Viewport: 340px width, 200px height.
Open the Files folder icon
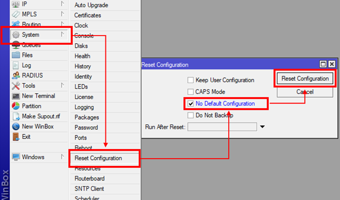(x=16, y=55)
